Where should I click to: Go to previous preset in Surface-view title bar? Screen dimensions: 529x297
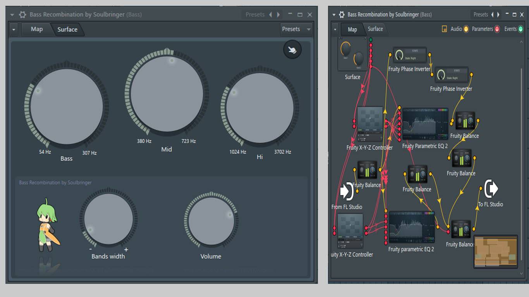click(270, 15)
